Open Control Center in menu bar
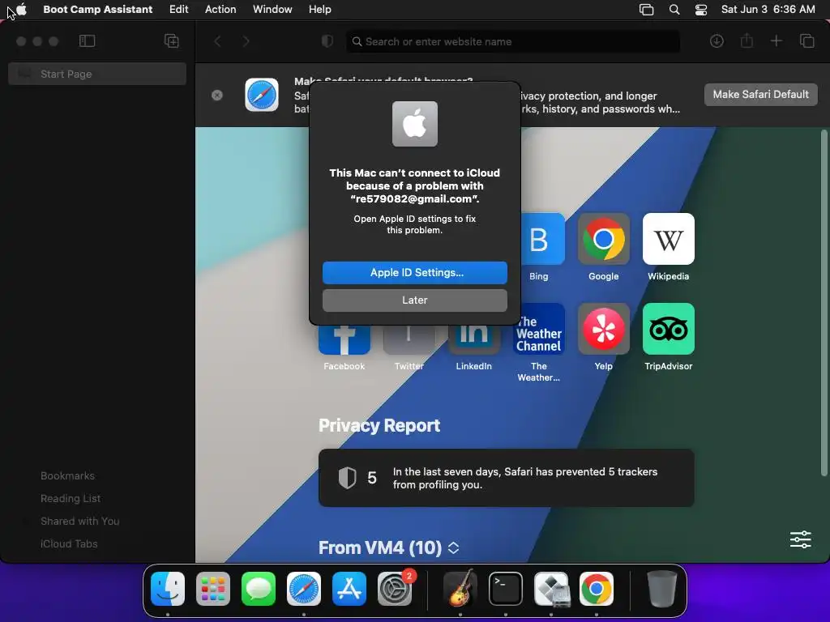The image size is (830, 622). coord(701,10)
